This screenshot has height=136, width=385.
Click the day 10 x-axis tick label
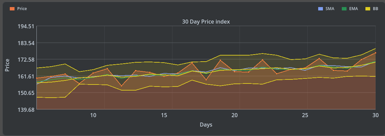93,115
